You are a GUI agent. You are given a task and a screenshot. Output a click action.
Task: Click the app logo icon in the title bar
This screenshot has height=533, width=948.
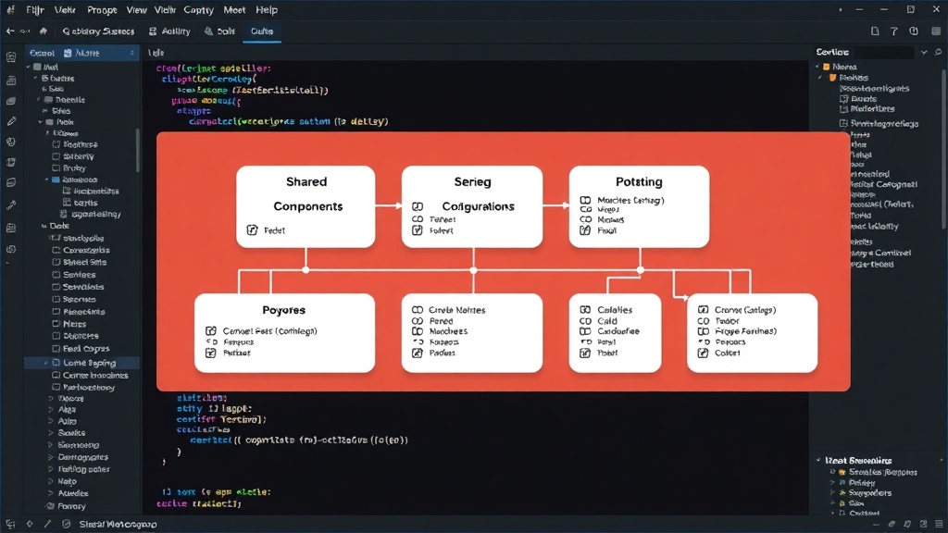(x=10, y=9)
